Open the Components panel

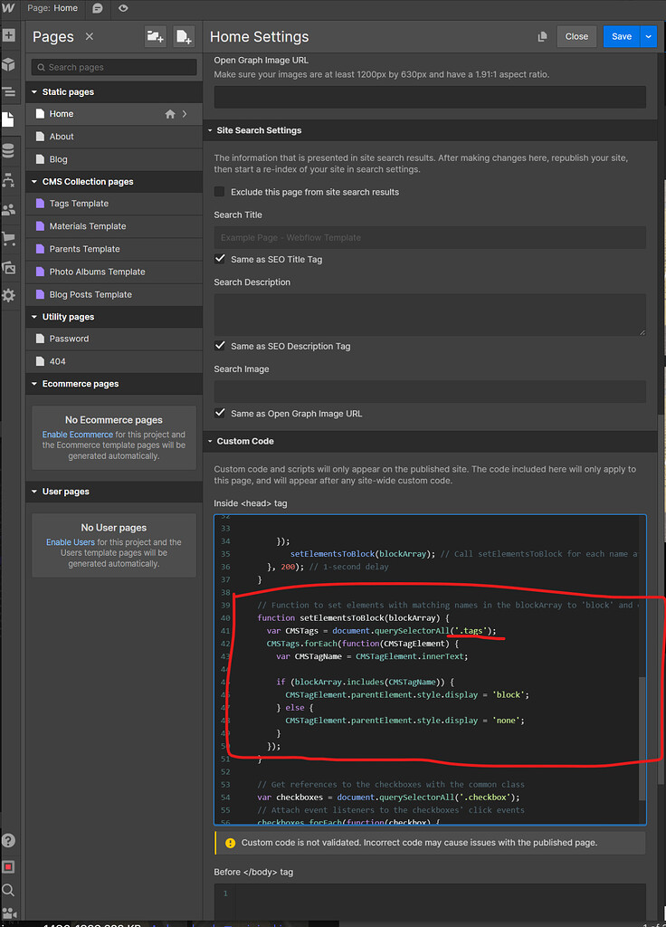(10, 63)
